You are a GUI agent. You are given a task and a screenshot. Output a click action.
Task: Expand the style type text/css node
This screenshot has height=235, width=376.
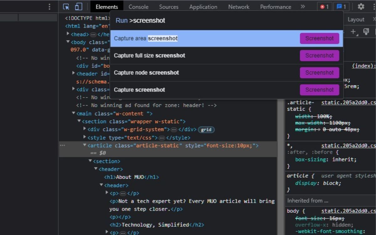85,137
